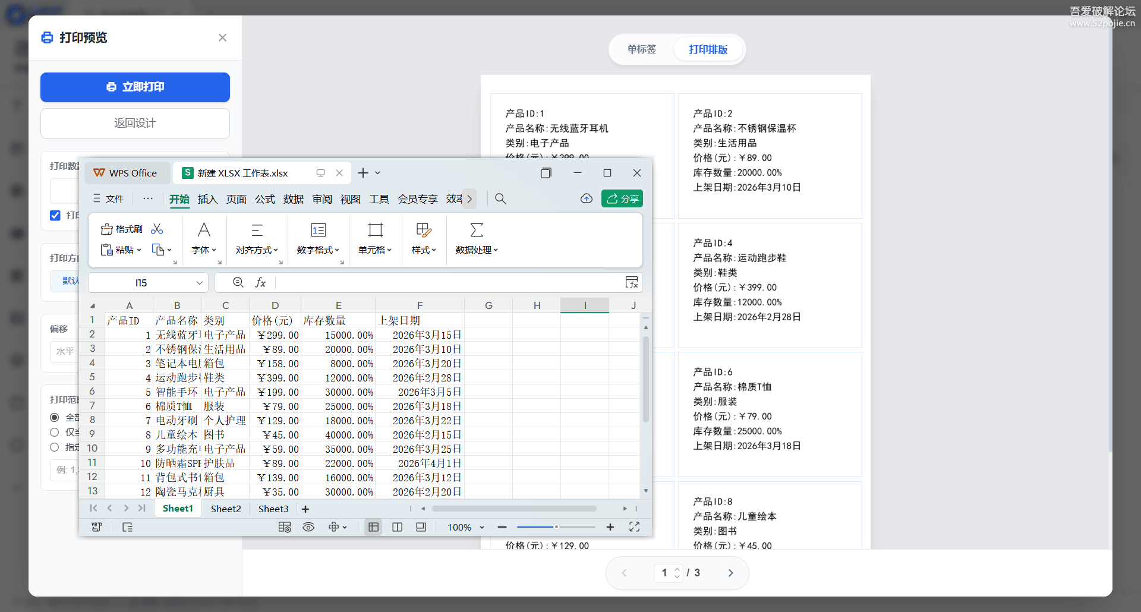The image size is (1141, 612).
Task: Open the zoom percentage 100% dropdown
Action: coord(467,527)
